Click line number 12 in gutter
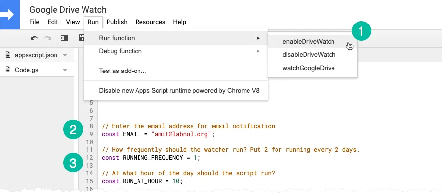 [90, 158]
